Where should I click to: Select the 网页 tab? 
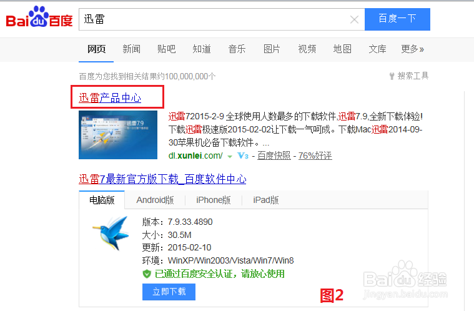(x=96, y=49)
